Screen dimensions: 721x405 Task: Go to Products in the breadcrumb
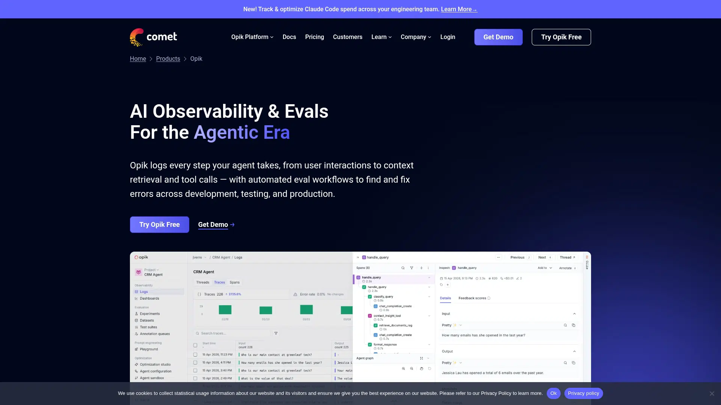click(168, 59)
